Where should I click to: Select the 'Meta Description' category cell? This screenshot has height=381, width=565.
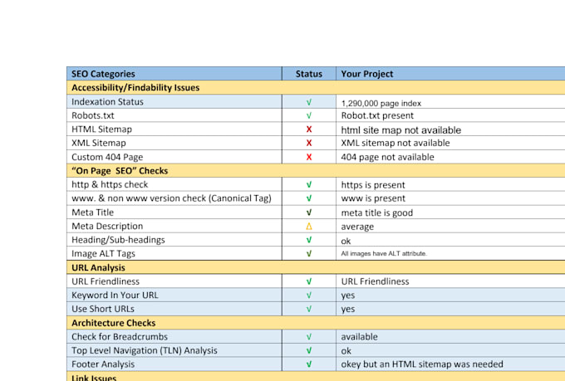pos(174,226)
